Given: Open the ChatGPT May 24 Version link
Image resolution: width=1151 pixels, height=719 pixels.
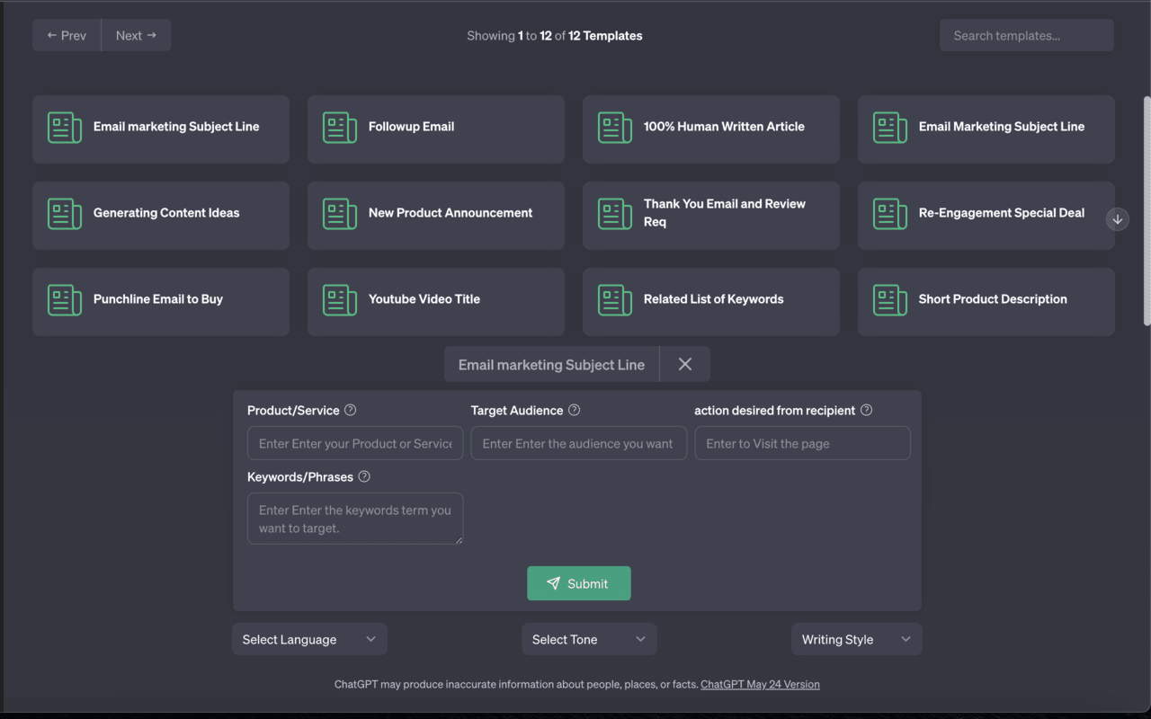Looking at the screenshot, I should point(760,684).
